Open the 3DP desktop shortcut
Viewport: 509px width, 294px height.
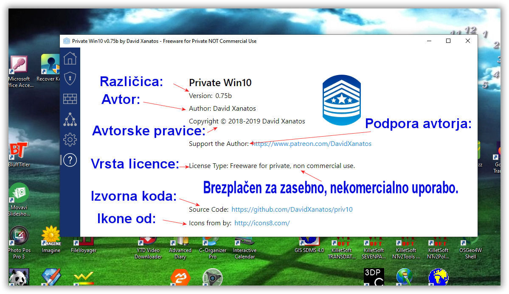(x=374, y=277)
